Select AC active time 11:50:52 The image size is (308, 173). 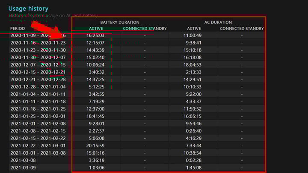point(192,109)
